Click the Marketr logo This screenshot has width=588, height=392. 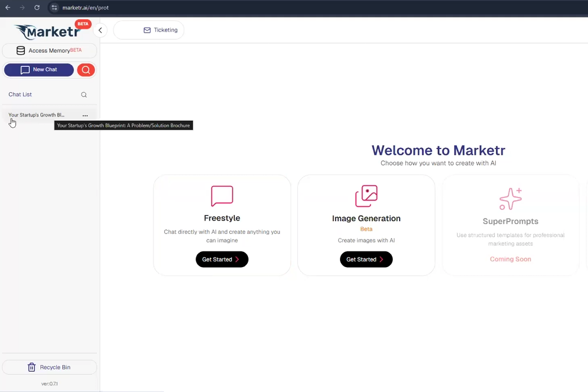(x=47, y=32)
